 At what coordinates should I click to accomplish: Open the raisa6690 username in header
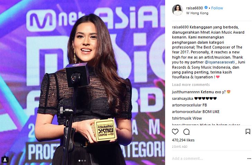point(195,8)
